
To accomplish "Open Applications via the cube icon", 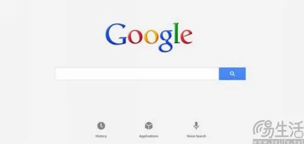I will pos(149,126).
